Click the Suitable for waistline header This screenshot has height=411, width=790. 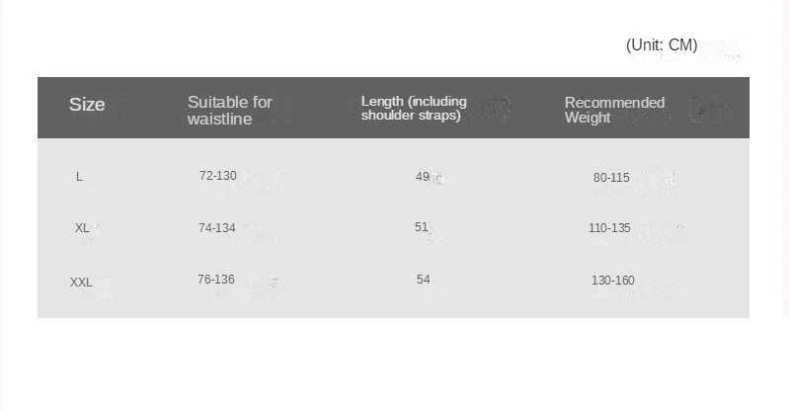click(229, 111)
